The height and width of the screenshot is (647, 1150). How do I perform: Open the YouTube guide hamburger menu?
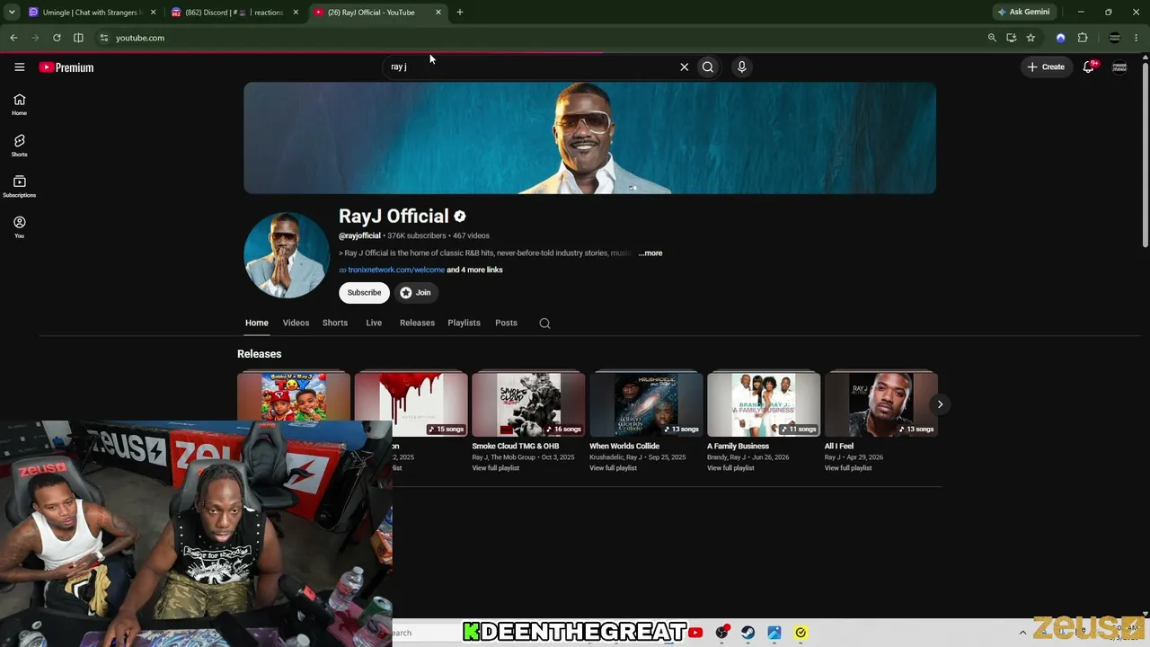pyautogui.click(x=19, y=66)
